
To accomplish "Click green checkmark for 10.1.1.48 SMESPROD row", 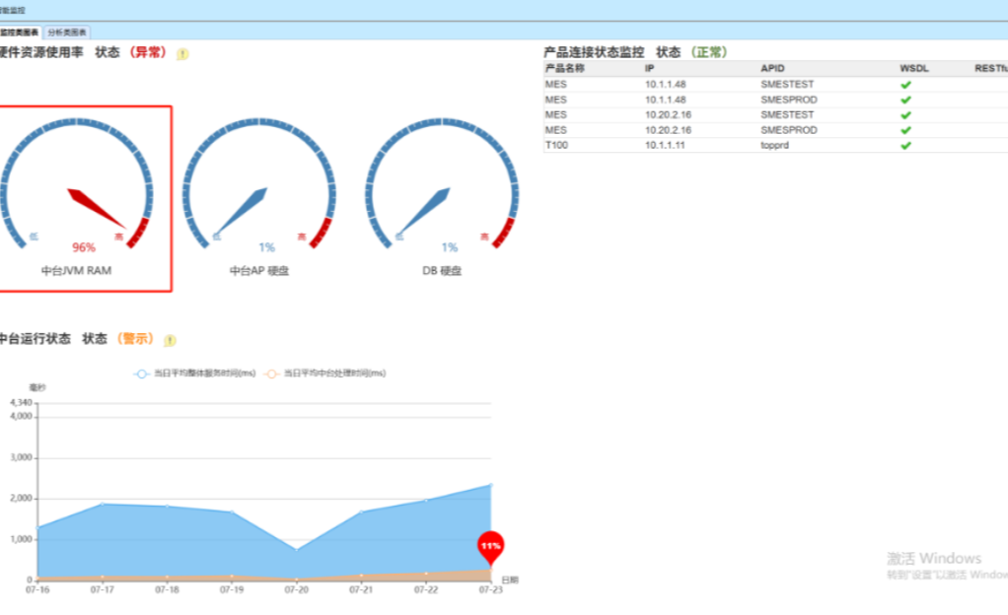I will (905, 100).
